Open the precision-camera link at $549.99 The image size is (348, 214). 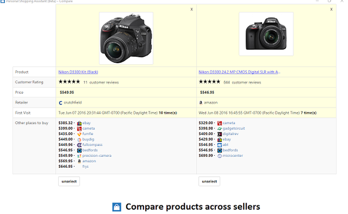pos(97,155)
